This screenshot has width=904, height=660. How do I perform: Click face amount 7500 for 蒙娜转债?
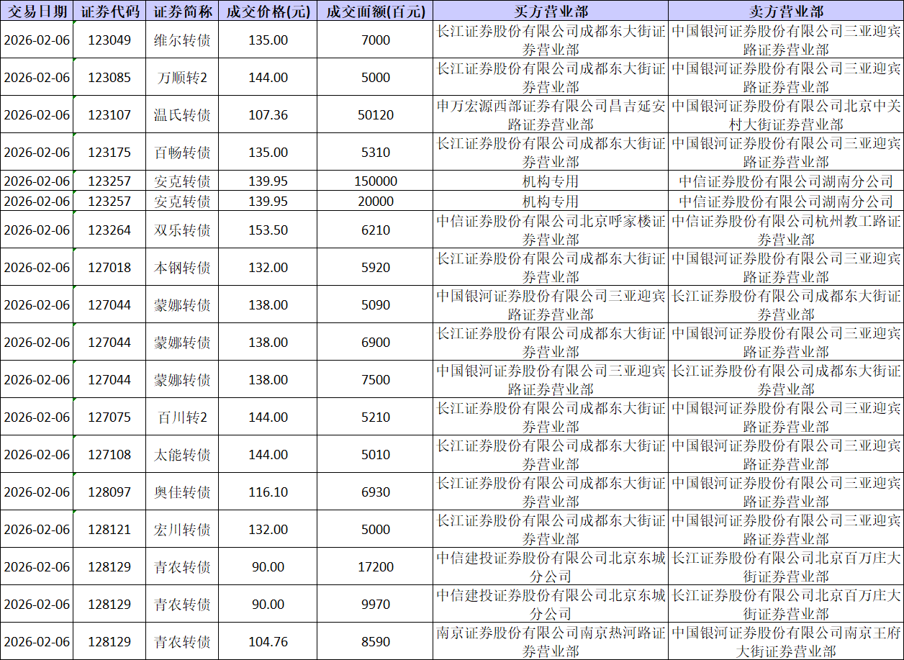point(376,380)
